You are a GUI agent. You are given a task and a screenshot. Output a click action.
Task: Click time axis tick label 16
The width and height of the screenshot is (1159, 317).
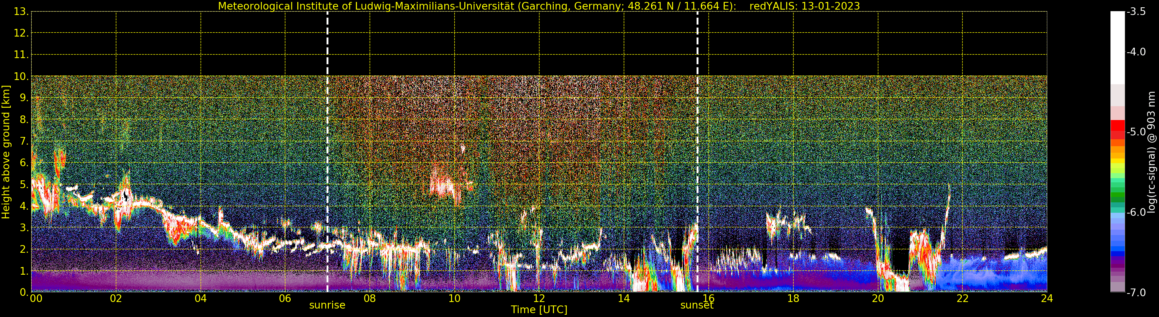point(708,299)
